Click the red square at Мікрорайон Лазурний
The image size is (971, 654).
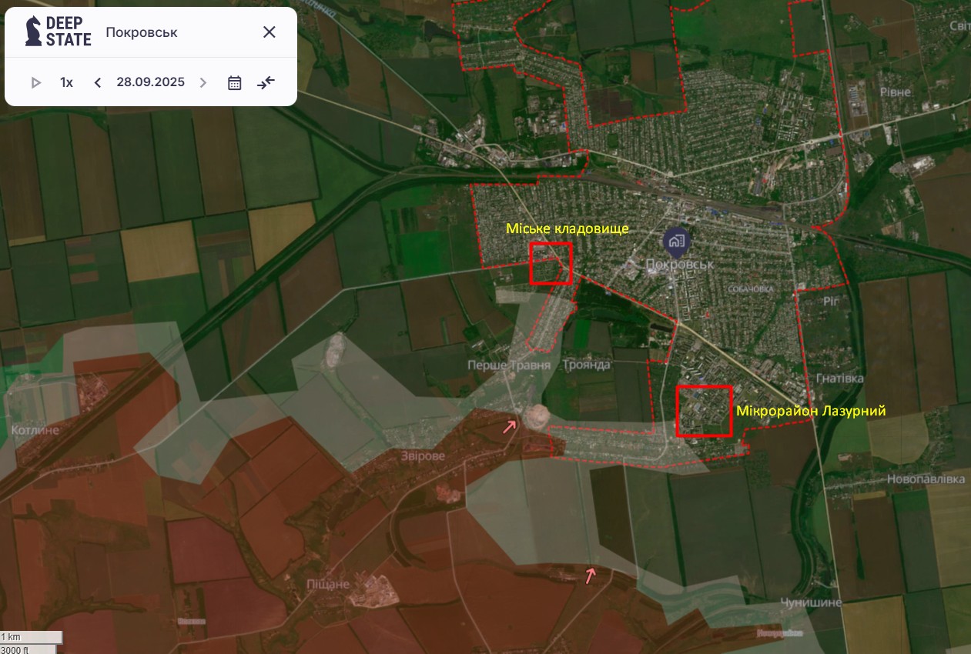coord(704,411)
